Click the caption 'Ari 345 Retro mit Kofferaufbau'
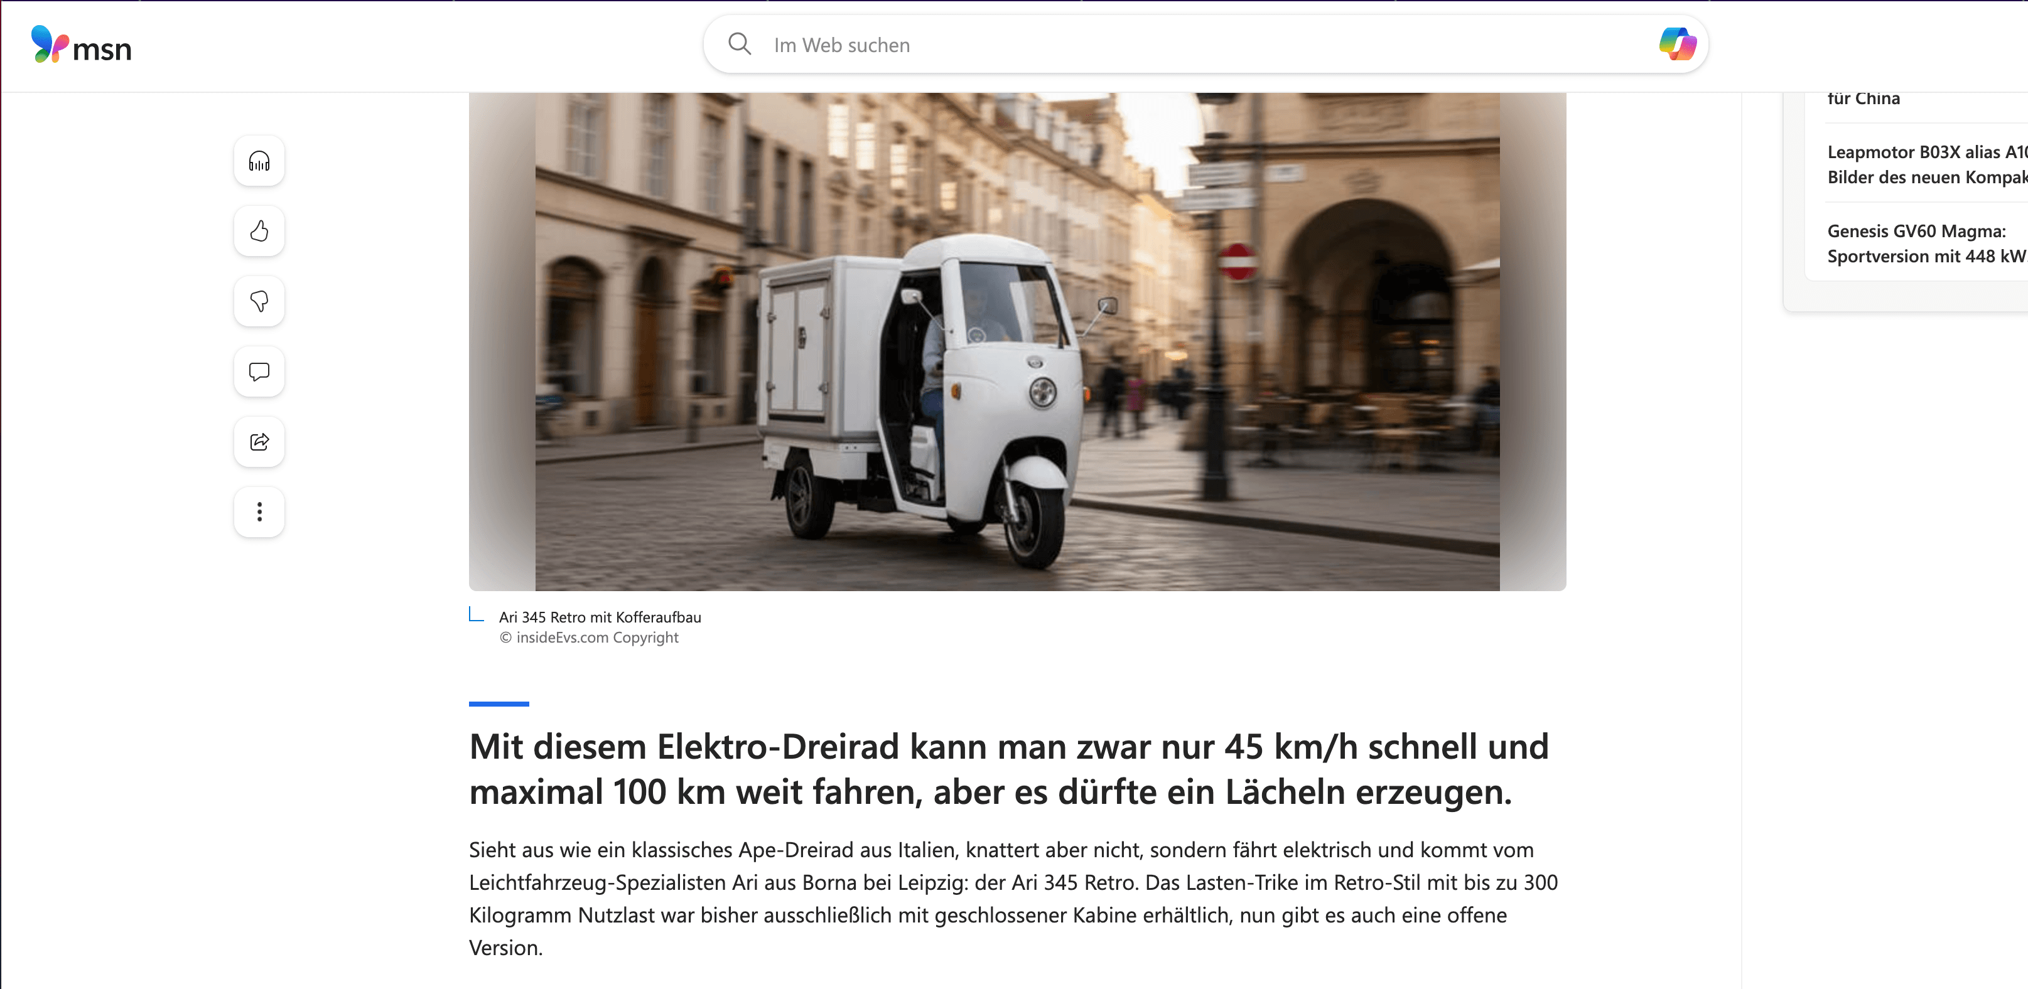Screen dimensions: 2028x989 tap(600, 617)
